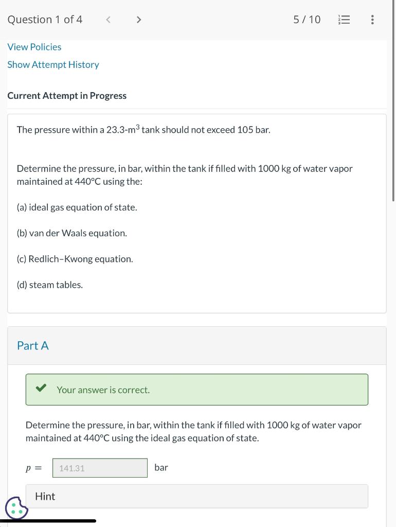
Task: Open View Policies
Action: coord(34,47)
